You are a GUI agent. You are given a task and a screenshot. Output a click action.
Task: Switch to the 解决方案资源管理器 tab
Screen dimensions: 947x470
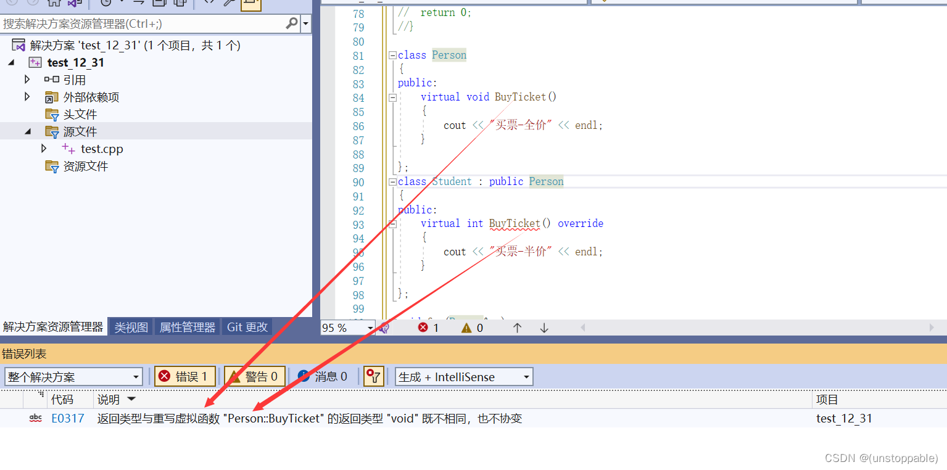53,327
